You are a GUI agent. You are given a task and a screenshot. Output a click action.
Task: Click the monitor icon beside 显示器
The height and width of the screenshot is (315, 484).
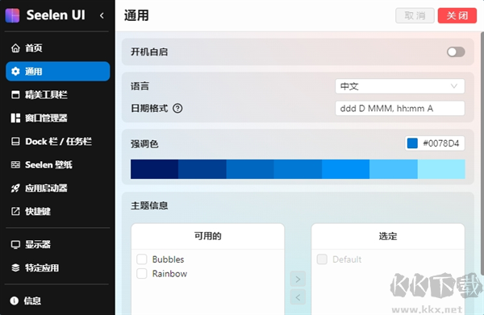pyautogui.click(x=15, y=244)
